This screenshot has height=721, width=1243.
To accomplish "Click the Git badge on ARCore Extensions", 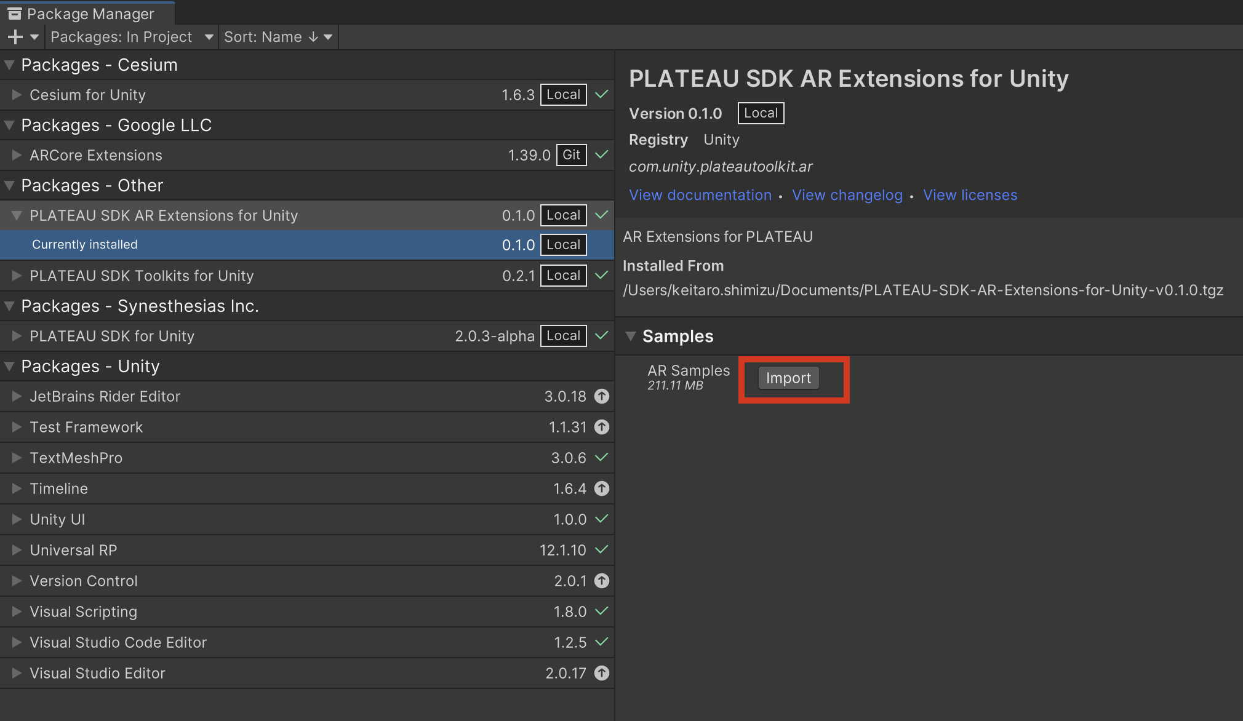I will point(571,155).
